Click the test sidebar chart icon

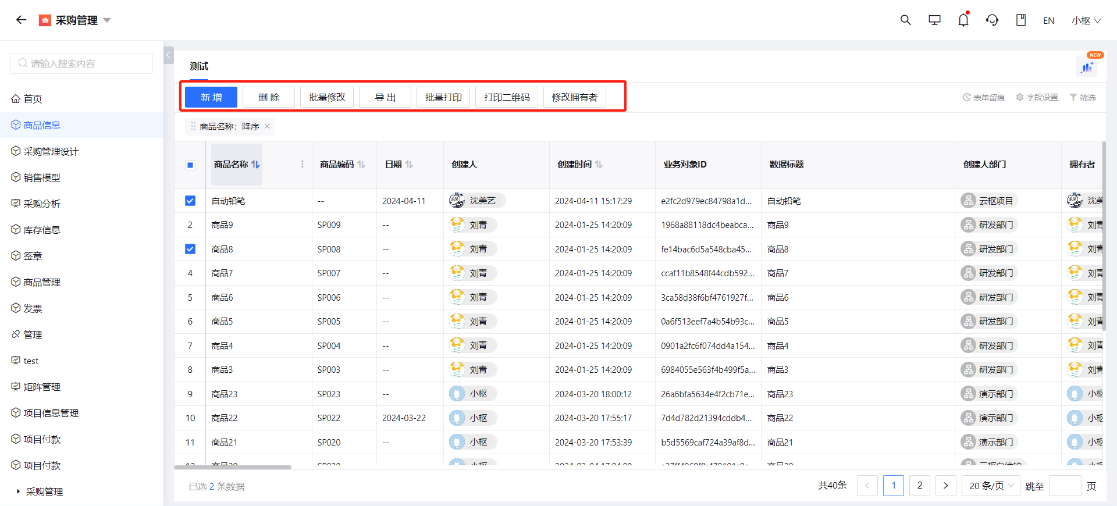[16, 360]
